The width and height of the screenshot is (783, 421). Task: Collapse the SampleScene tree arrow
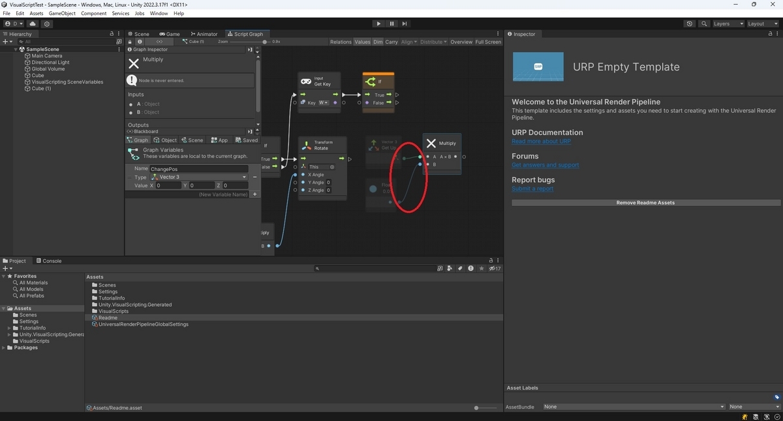tap(16, 49)
